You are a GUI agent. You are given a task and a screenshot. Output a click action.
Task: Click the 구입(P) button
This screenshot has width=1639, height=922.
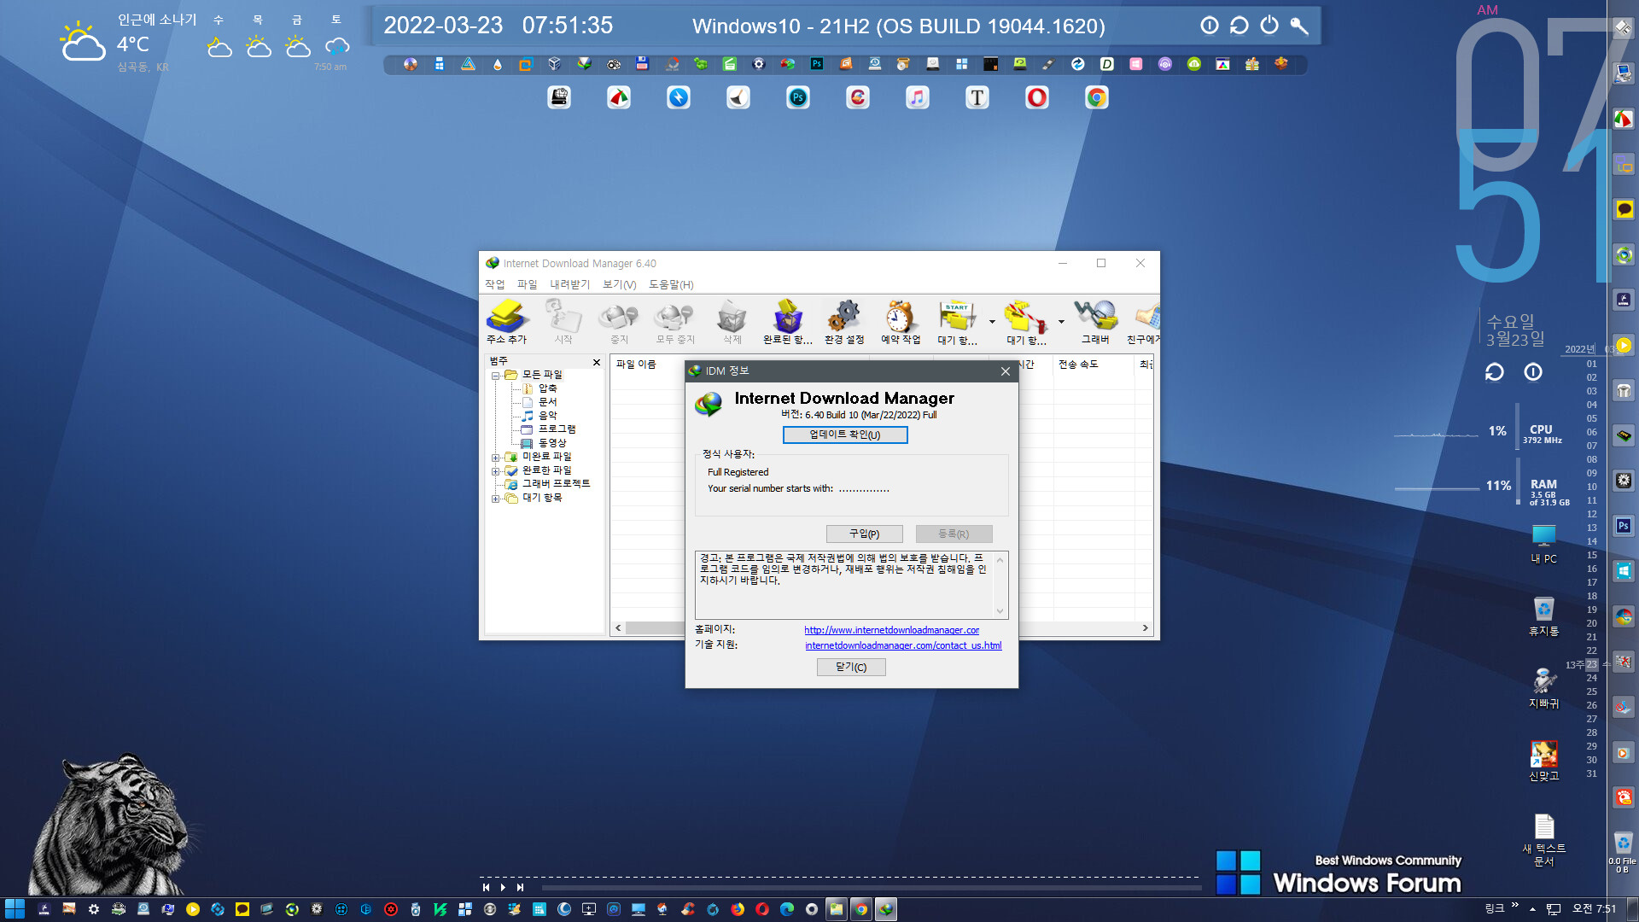864,534
